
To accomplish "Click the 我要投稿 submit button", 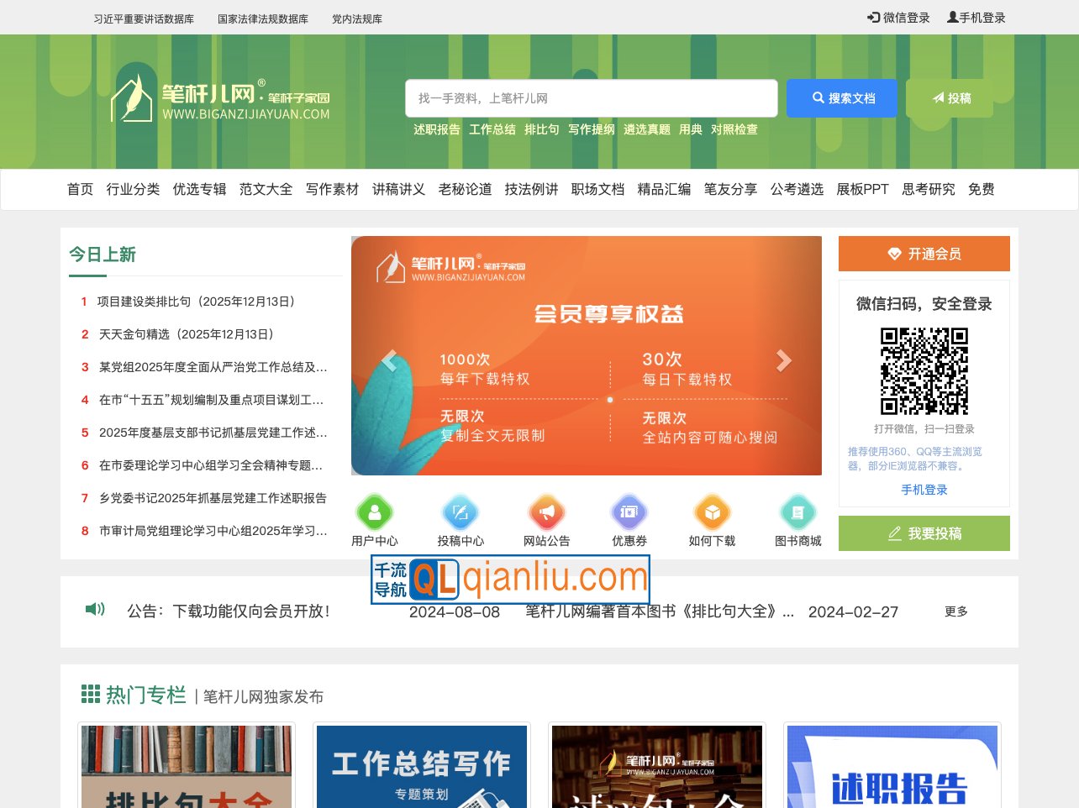I will coord(924,533).
